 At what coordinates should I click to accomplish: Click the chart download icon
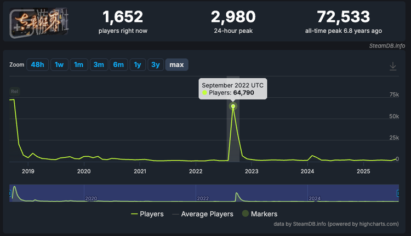point(393,66)
